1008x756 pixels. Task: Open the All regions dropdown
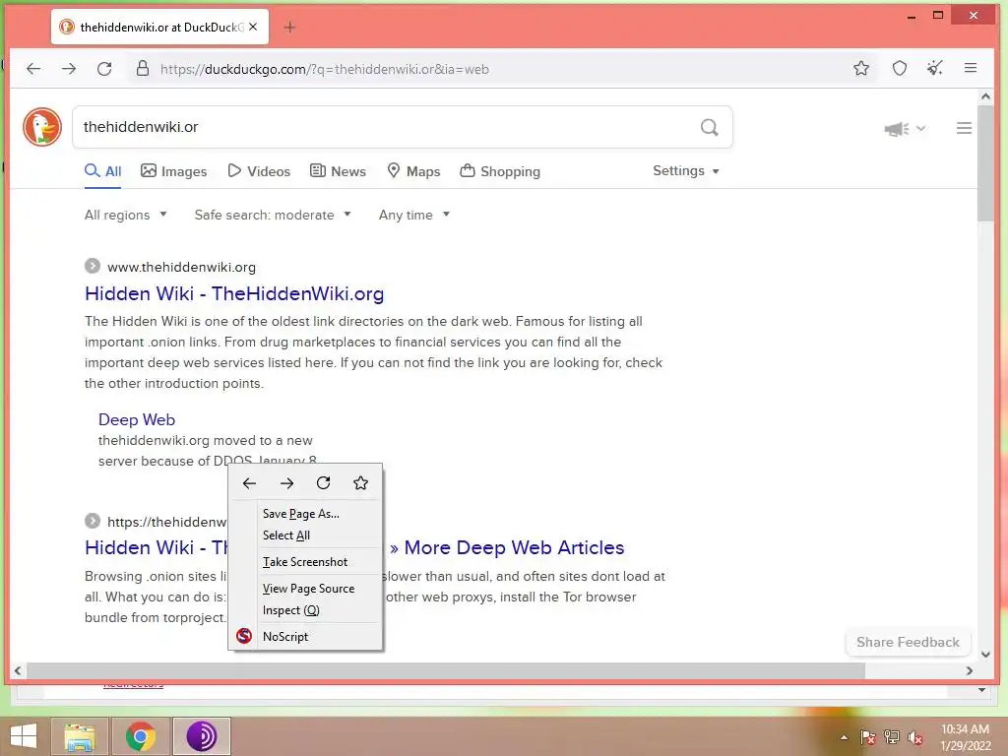pos(126,215)
